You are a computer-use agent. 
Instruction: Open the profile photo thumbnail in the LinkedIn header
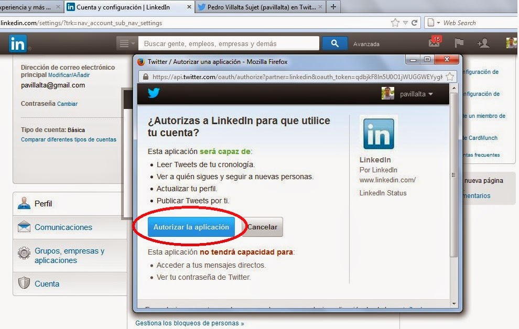click(x=511, y=43)
